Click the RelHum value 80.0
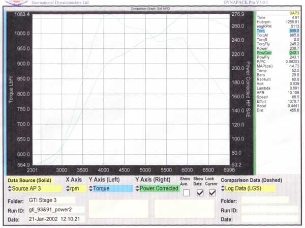Viewport: 305px width, 228px height. point(295,79)
